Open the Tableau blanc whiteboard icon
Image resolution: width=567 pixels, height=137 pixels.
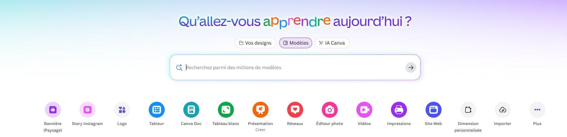226,110
